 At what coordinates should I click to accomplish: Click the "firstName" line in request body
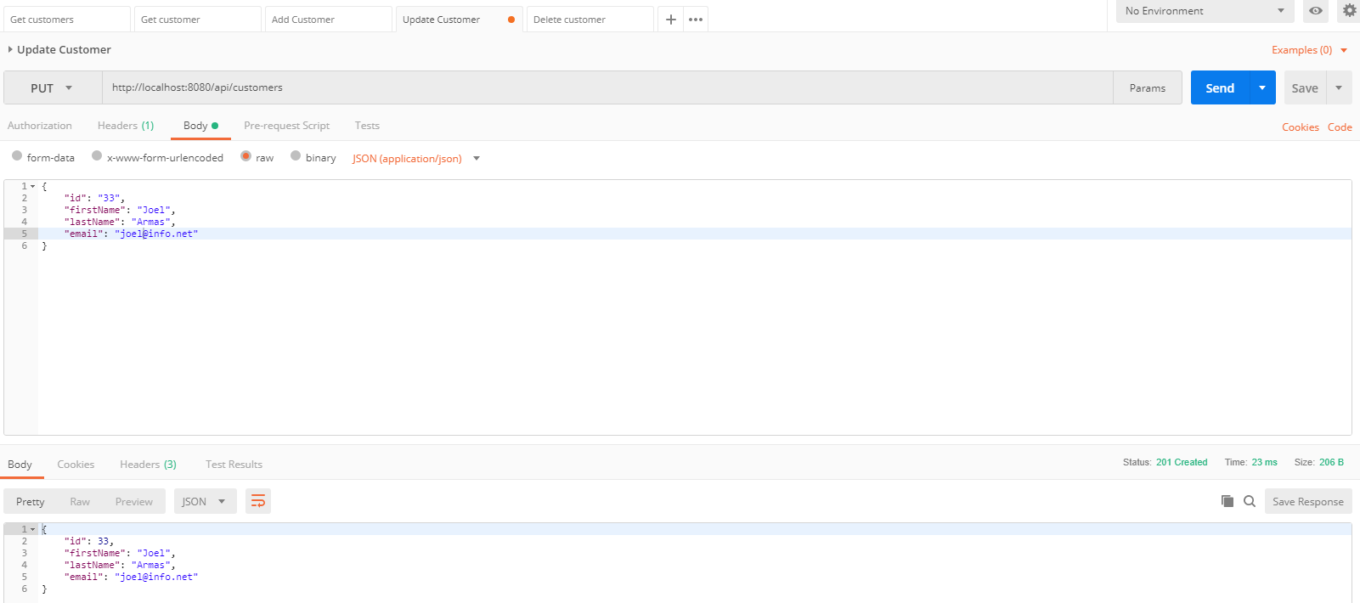tap(695, 210)
